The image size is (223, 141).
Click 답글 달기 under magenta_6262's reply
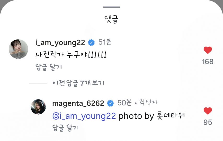[66, 128]
